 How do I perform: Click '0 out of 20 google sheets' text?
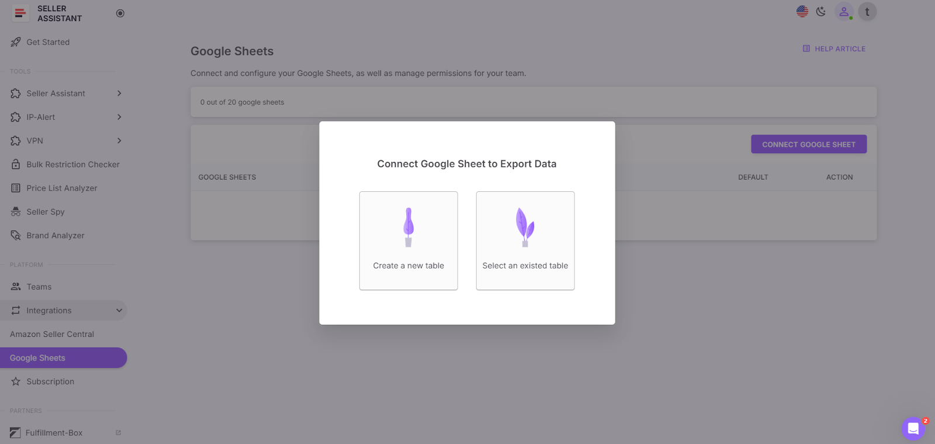pyautogui.click(x=242, y=102)
